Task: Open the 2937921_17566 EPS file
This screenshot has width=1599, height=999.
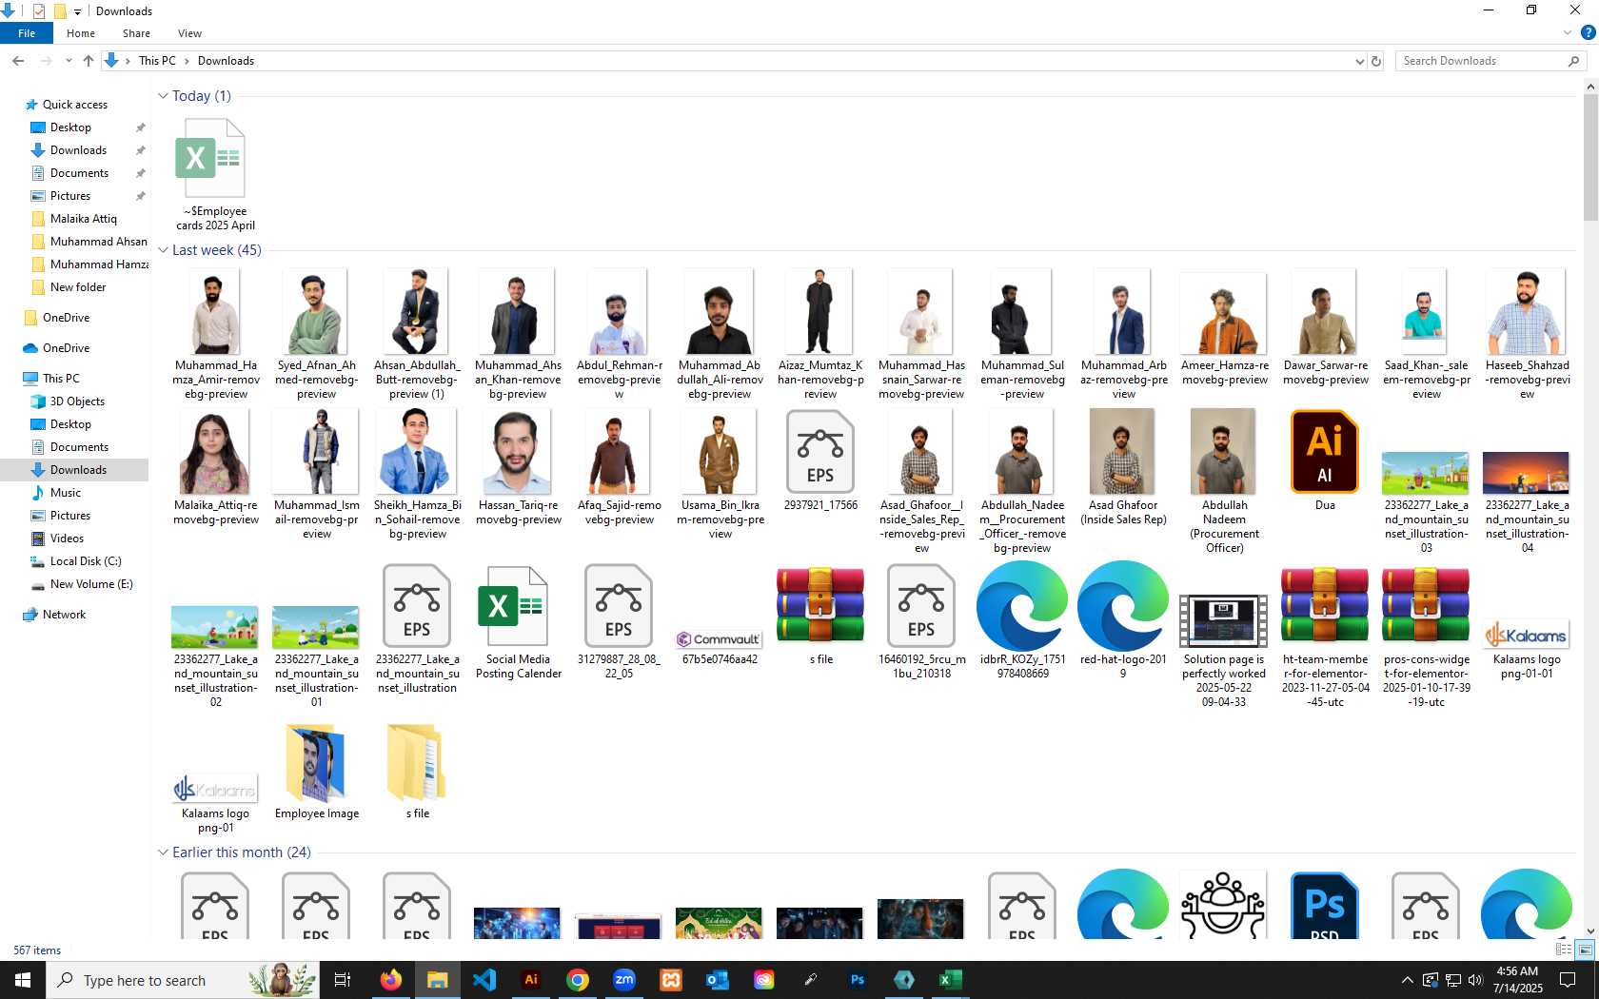Action: coord(820,461)
